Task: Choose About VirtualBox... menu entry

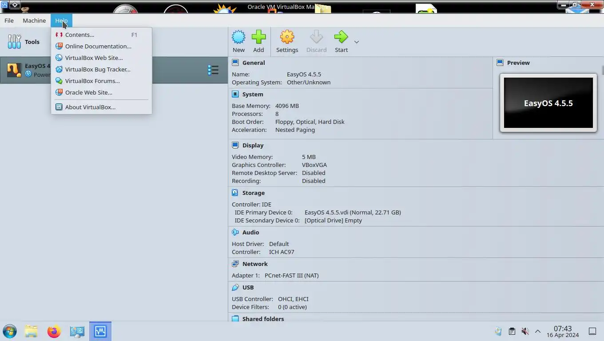Action: 101,107
